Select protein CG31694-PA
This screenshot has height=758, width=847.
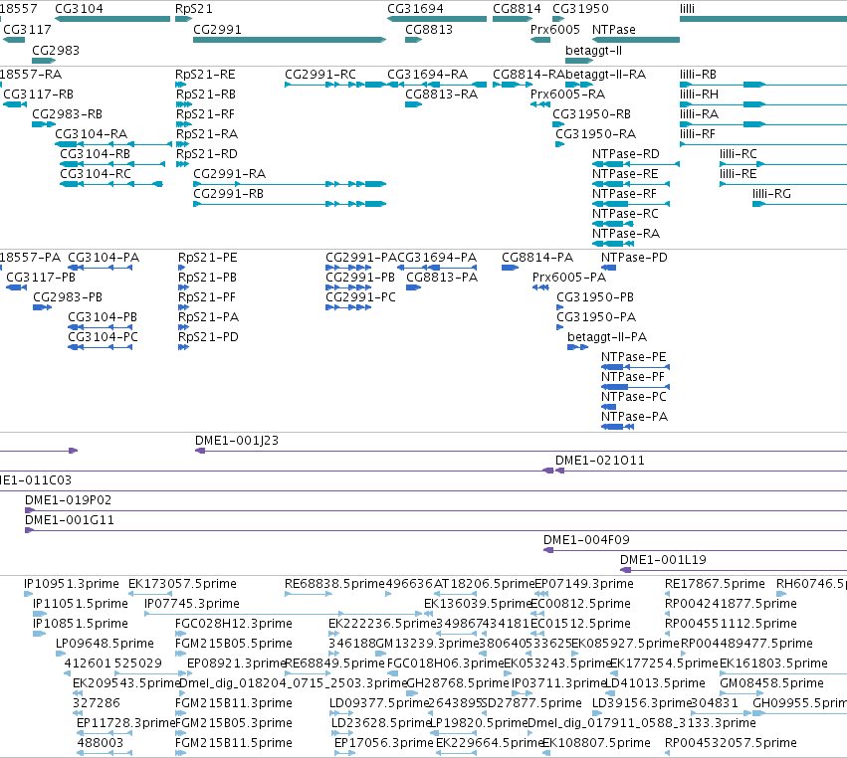tap(437, 268)
